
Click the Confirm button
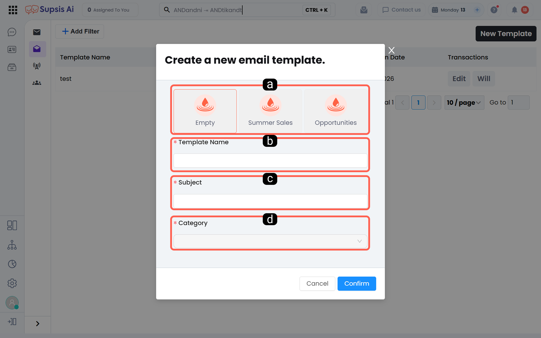[x=357, y=283]
